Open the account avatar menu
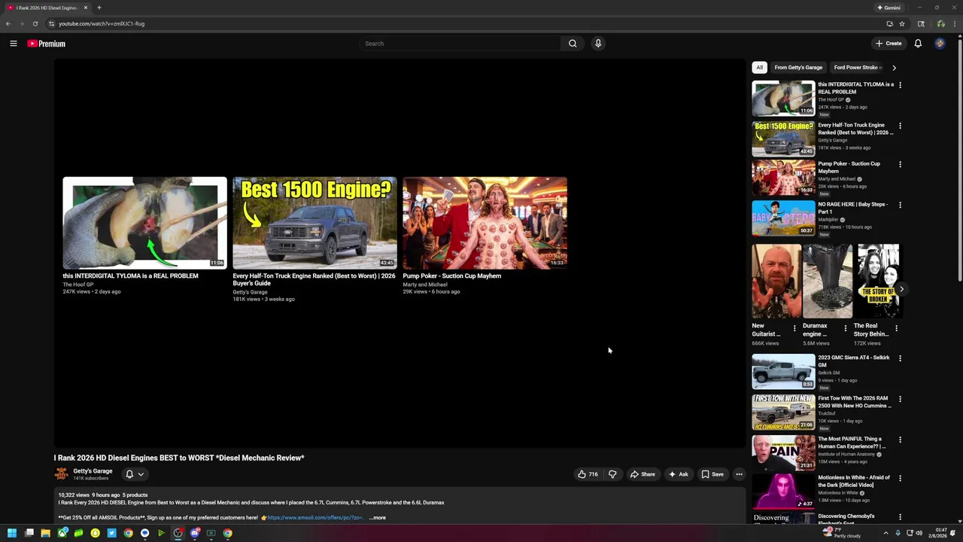This screenshot has height=542, width=963. [940, 44]
